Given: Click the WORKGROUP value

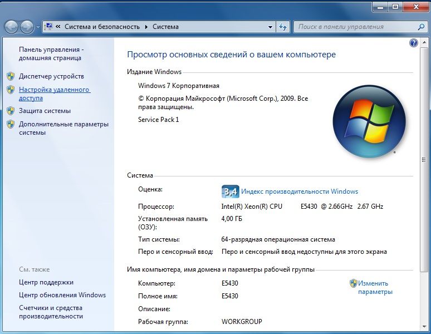Looking at the screenshot, I should pyautogui.click(x=242, y=321).
